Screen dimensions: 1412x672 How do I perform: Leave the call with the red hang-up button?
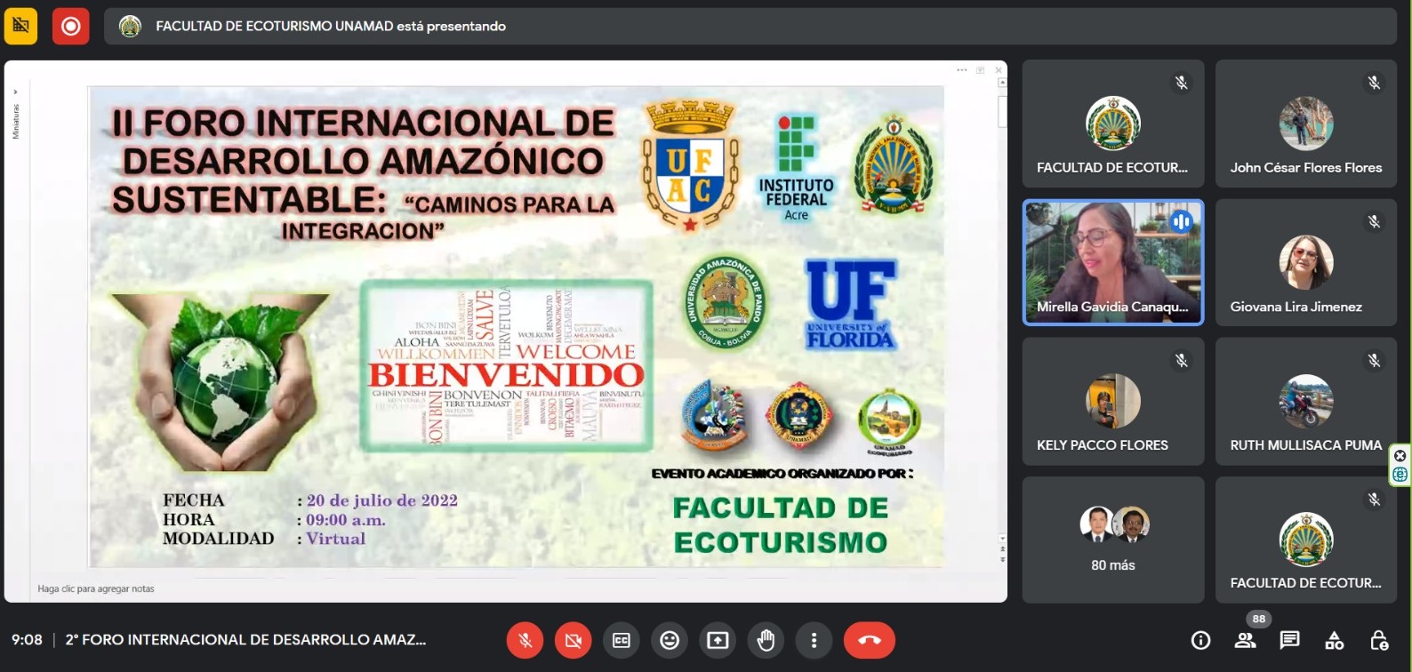point(870,640)
